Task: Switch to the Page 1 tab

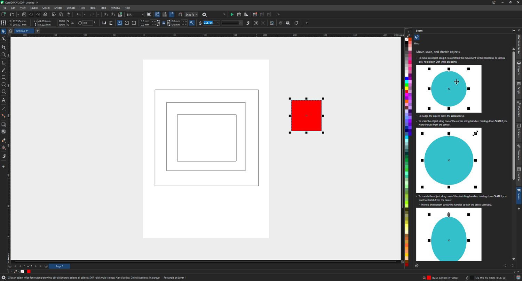Action: click(x=60, y=266)
